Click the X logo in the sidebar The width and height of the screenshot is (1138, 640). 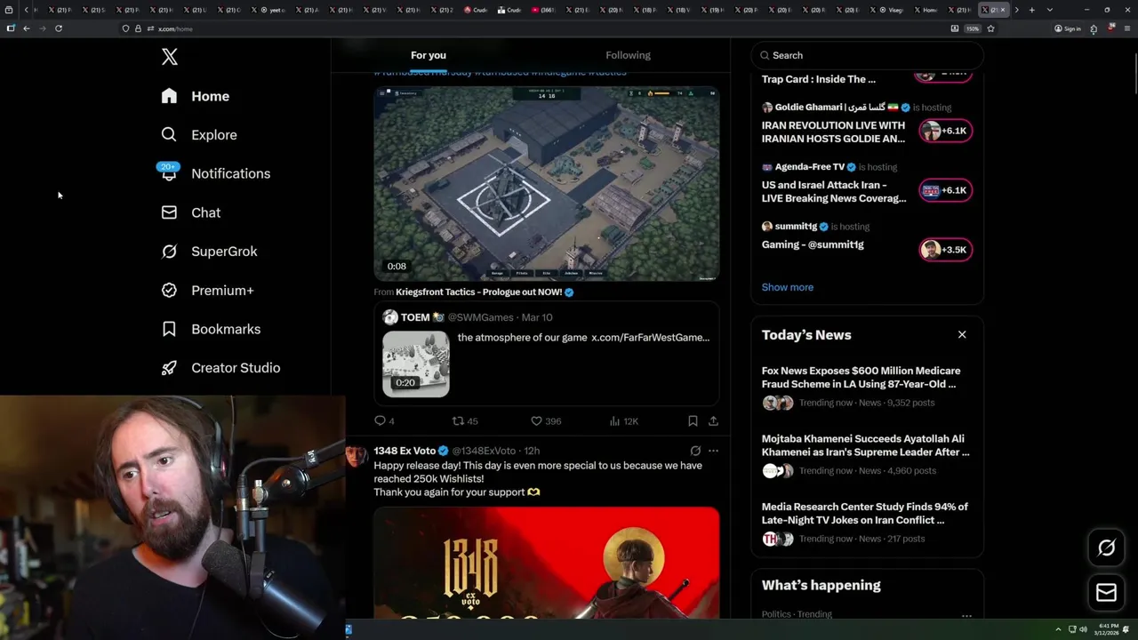tap(170, 58)
